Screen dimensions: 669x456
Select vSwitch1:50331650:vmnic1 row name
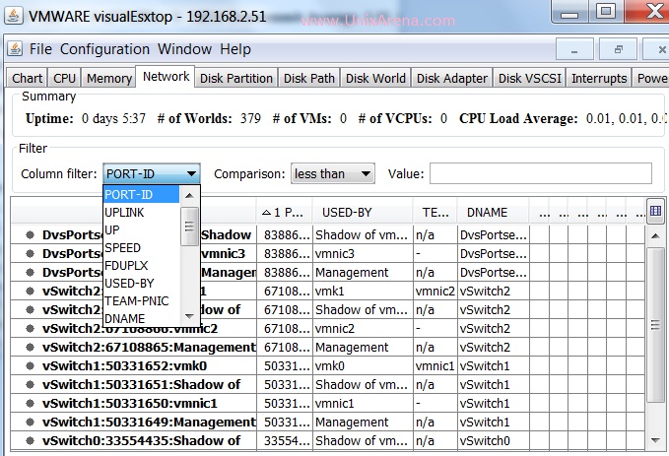click(x=130, y=403)
